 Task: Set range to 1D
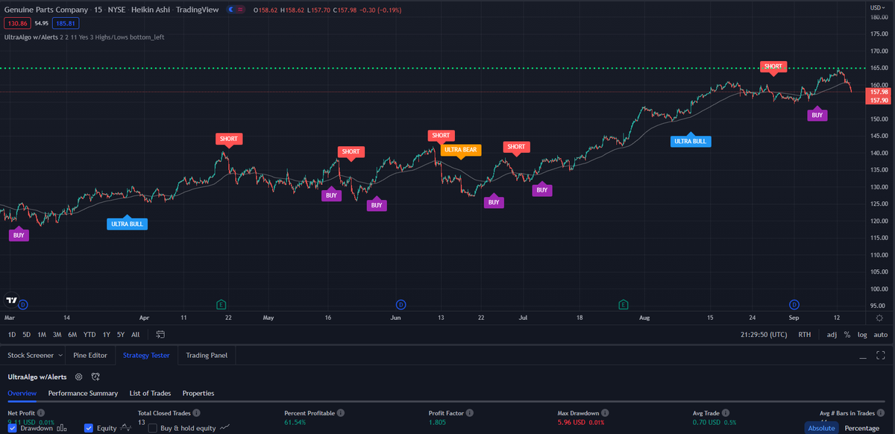[x=12, y=335]
